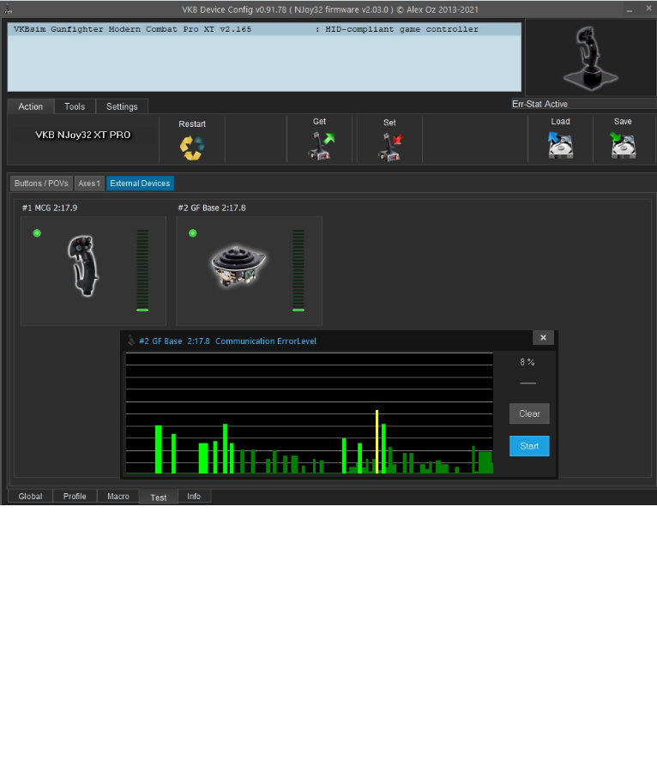This screenshot has width=657, height=772.
Task: Click the Load profile disk icon
Action: 560,145
